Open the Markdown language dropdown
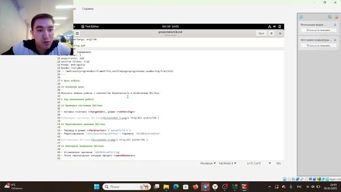341x192 pixels. pos(208,163)
